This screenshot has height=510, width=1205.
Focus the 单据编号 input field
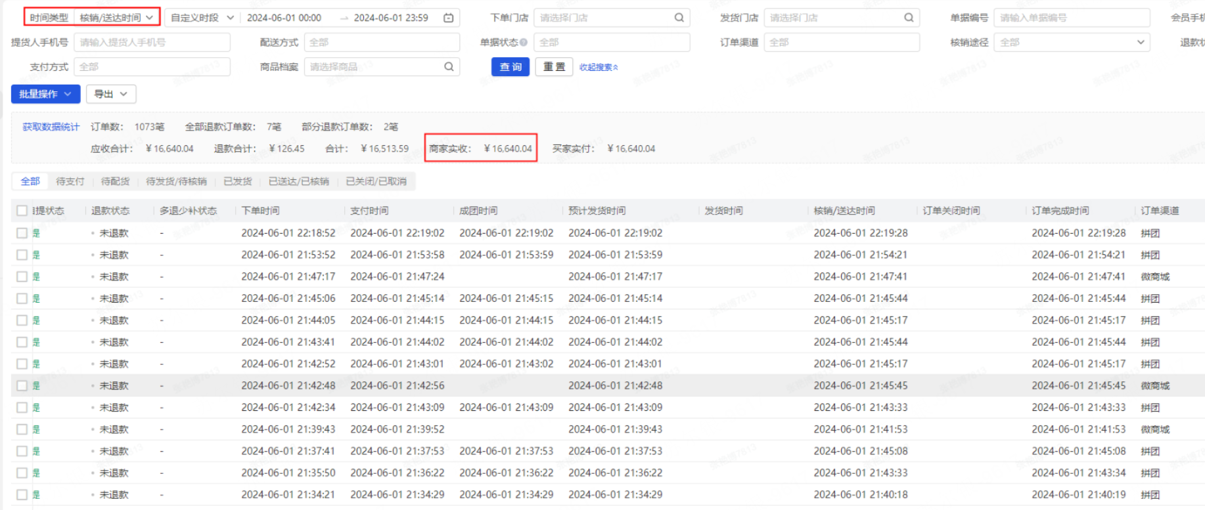(x=1072, y=18)
